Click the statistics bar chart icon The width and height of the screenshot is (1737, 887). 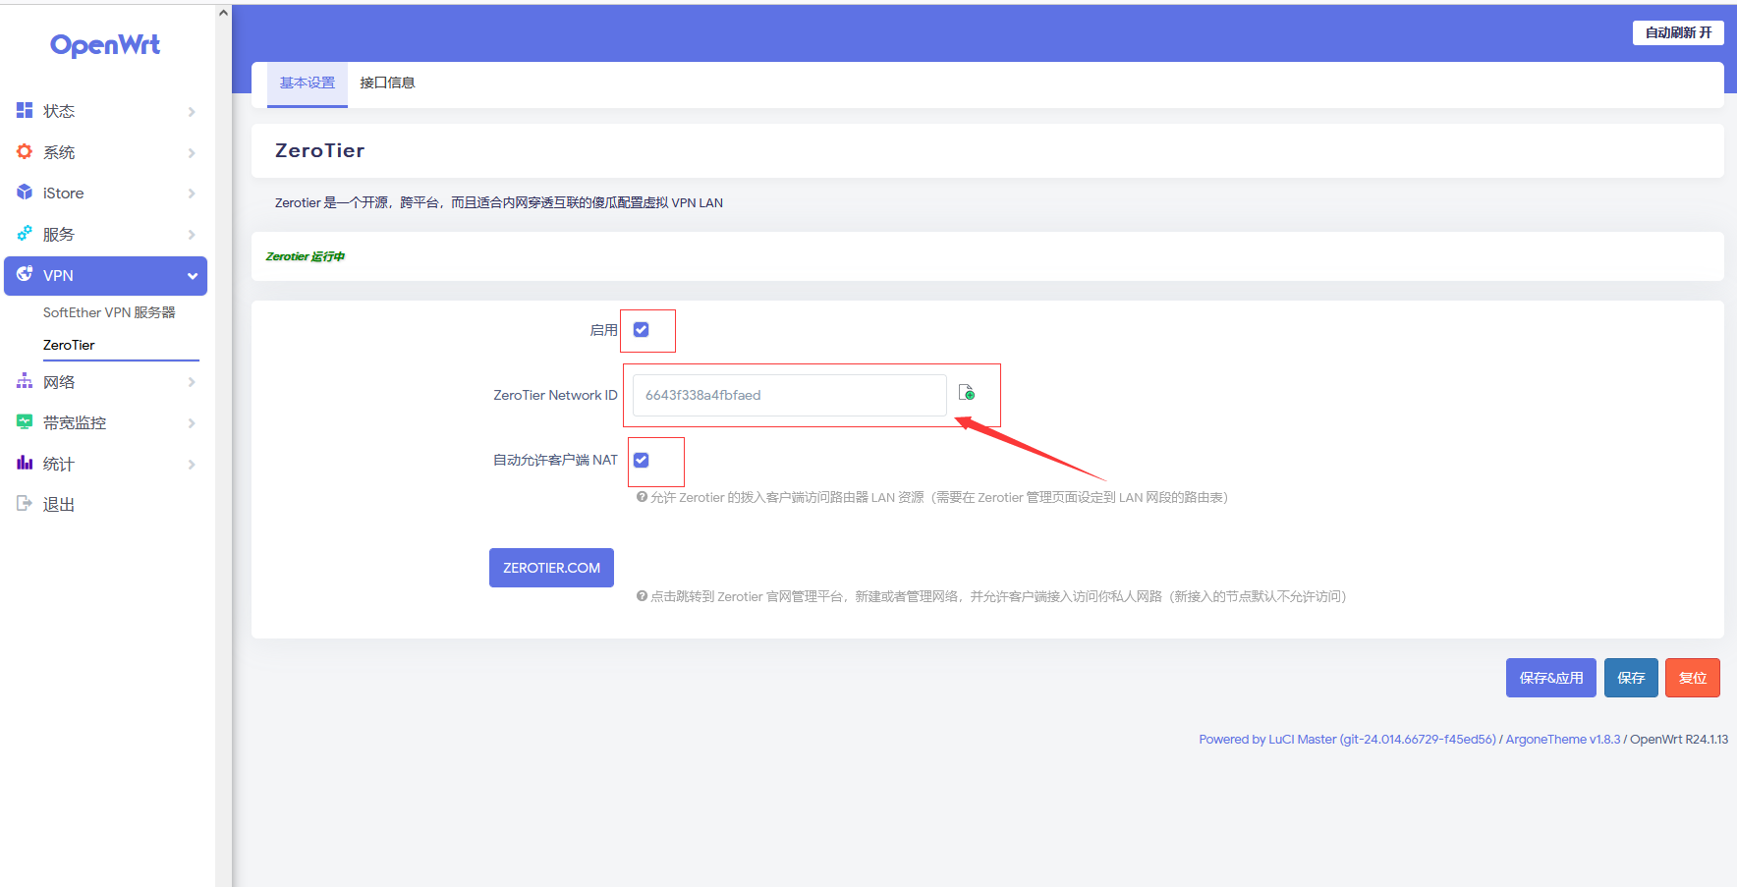[25, 463]
